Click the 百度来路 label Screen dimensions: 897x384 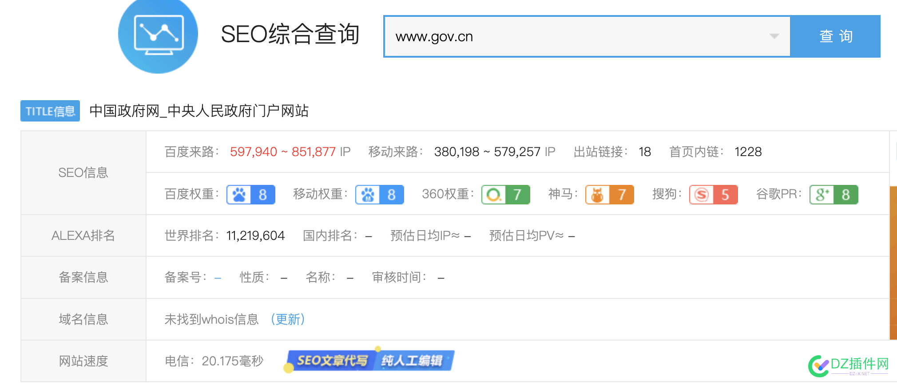pyautogui.click(x=191, y=152)
